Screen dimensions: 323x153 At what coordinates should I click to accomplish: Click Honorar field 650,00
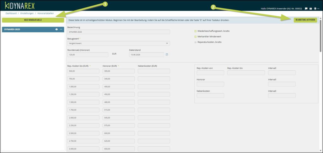pyautogui.click(x=119, y=149)
